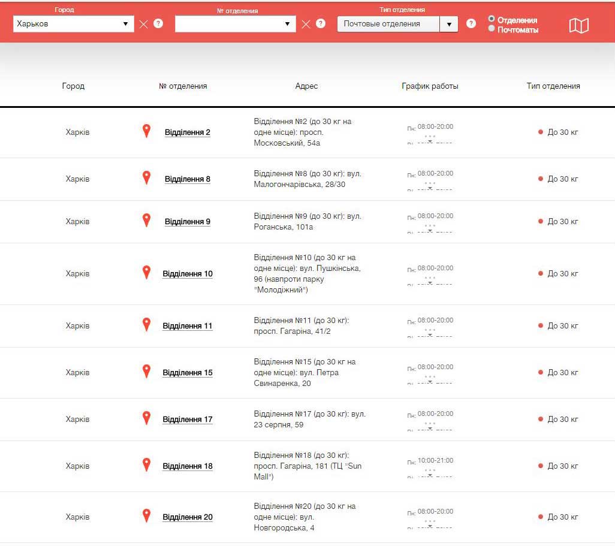Click the График работы column header
Viewport: 615px width, 546px height.
pos(430,86)
